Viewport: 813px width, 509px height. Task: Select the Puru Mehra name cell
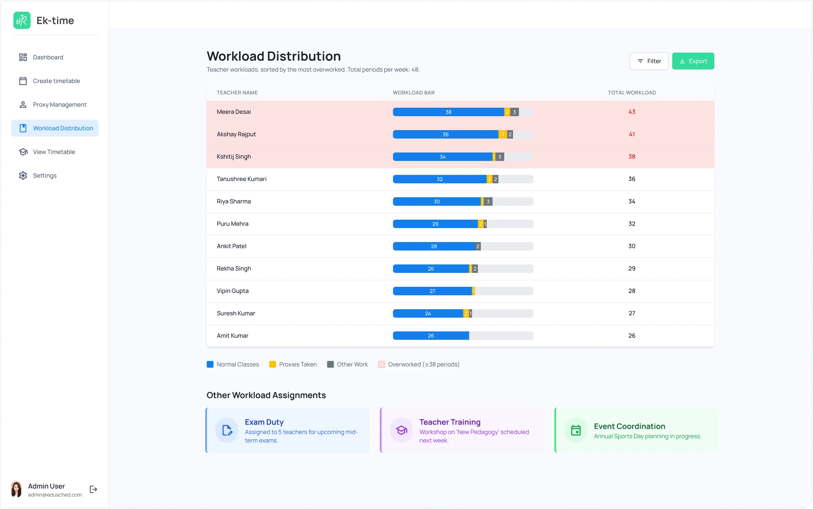point(232,224)
